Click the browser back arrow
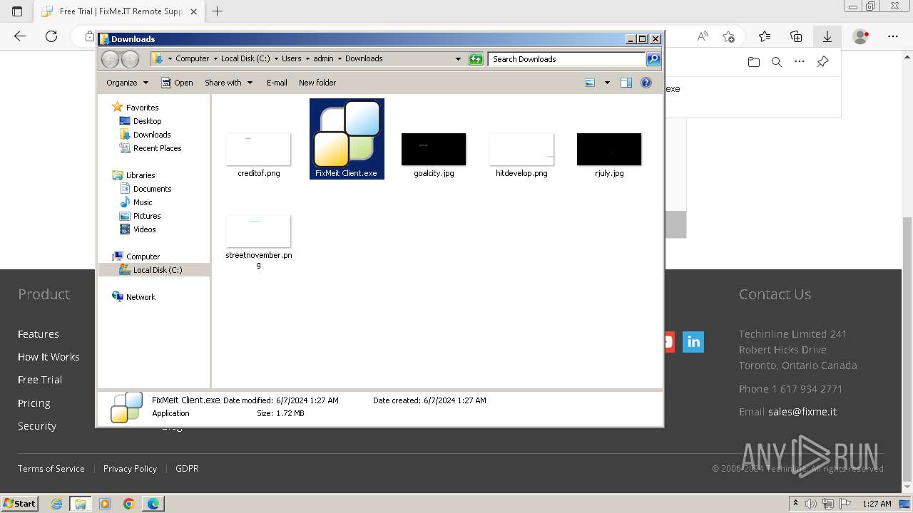The height and width of the screenshot is (513, 913). [x=20, y=36]
